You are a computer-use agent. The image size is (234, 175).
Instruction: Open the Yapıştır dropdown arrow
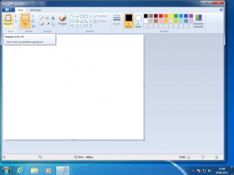(8, 27)
